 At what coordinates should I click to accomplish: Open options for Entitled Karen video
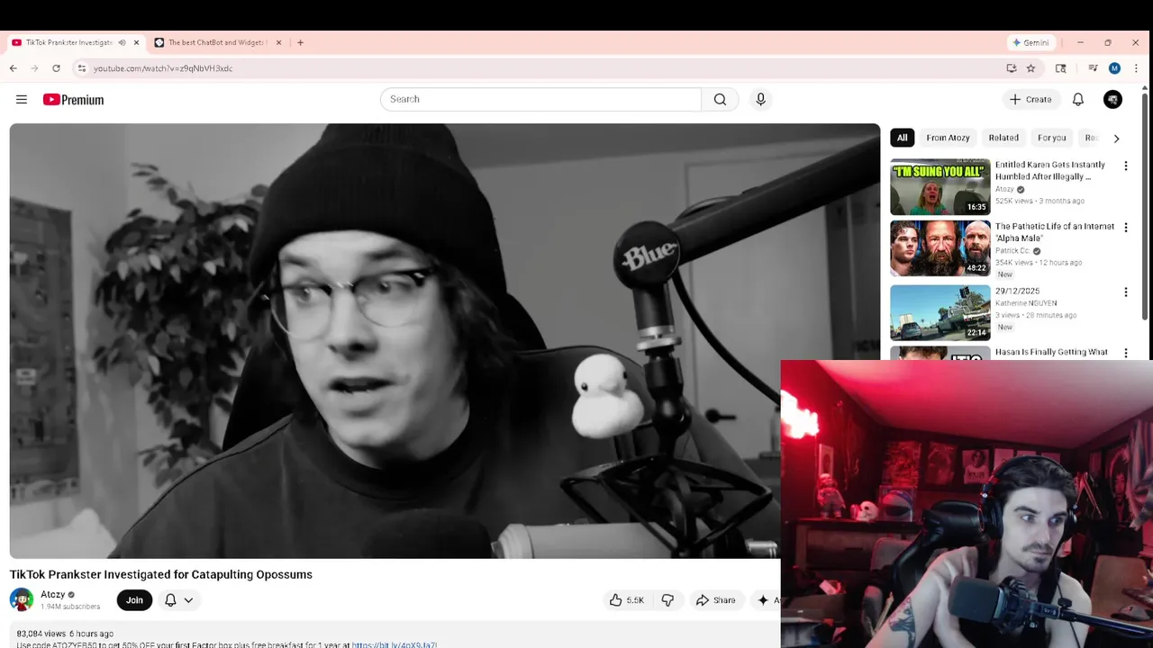click(1125, 166)
